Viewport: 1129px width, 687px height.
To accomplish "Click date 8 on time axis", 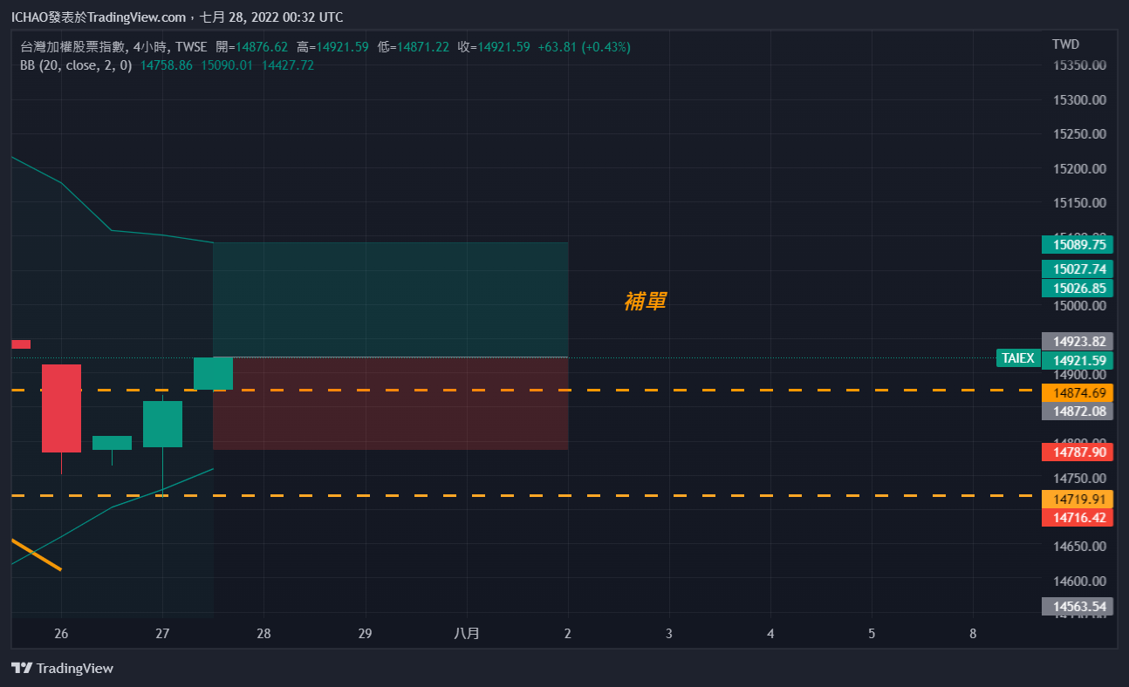I will [x=973, y=634].
